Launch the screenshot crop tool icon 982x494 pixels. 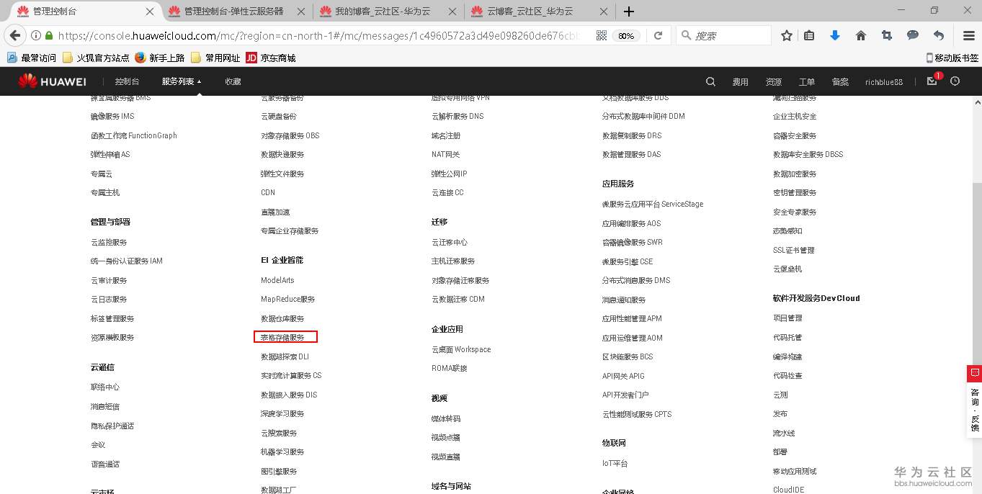[886, 34]
